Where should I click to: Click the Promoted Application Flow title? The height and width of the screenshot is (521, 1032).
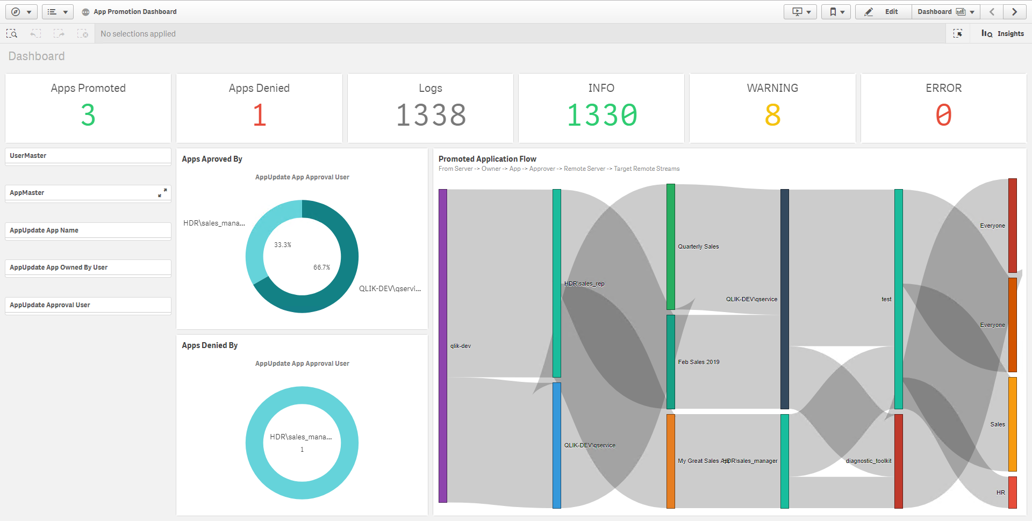[488, 159]
